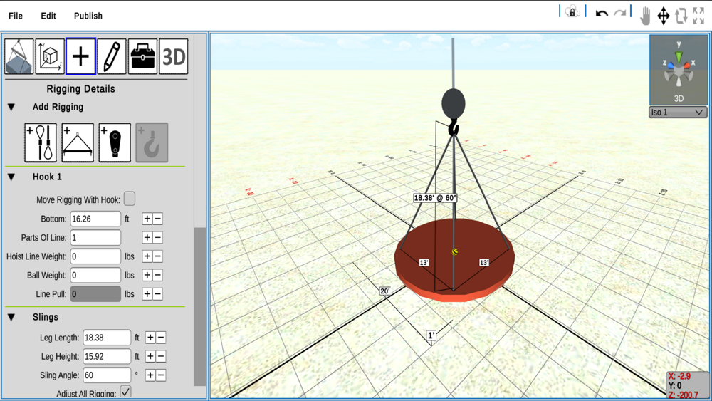The width and height of the screenshot is (712, 401).
Task: Increase Leg Length with plus
Action: click(x=150, y=338)
